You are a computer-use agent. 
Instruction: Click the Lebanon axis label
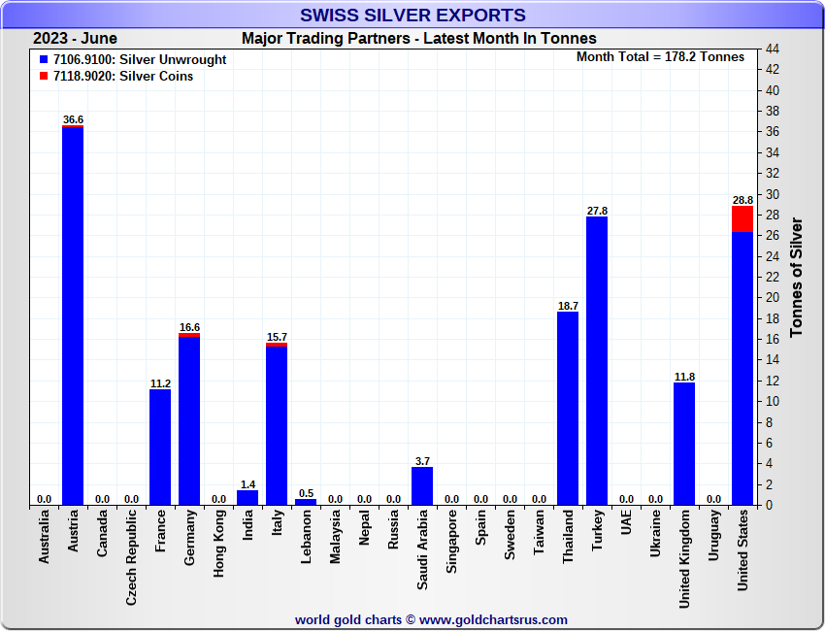pyautogui.click(x=306, y=537)
